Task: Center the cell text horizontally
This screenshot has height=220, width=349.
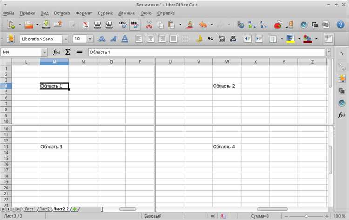Action: coord(150,39)
